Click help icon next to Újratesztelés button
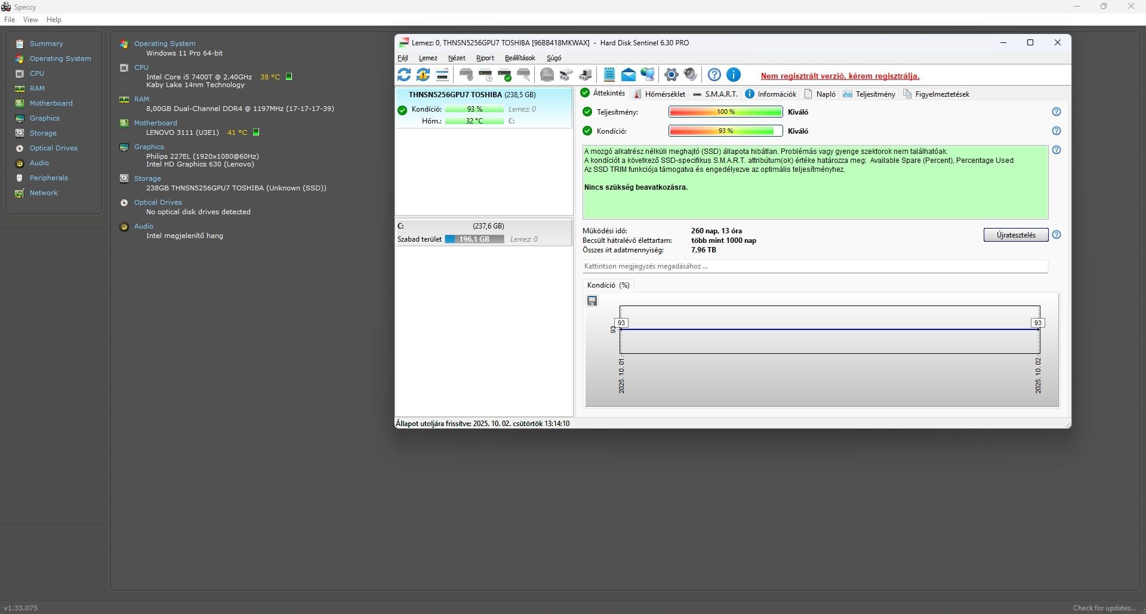 (1056, 235)
